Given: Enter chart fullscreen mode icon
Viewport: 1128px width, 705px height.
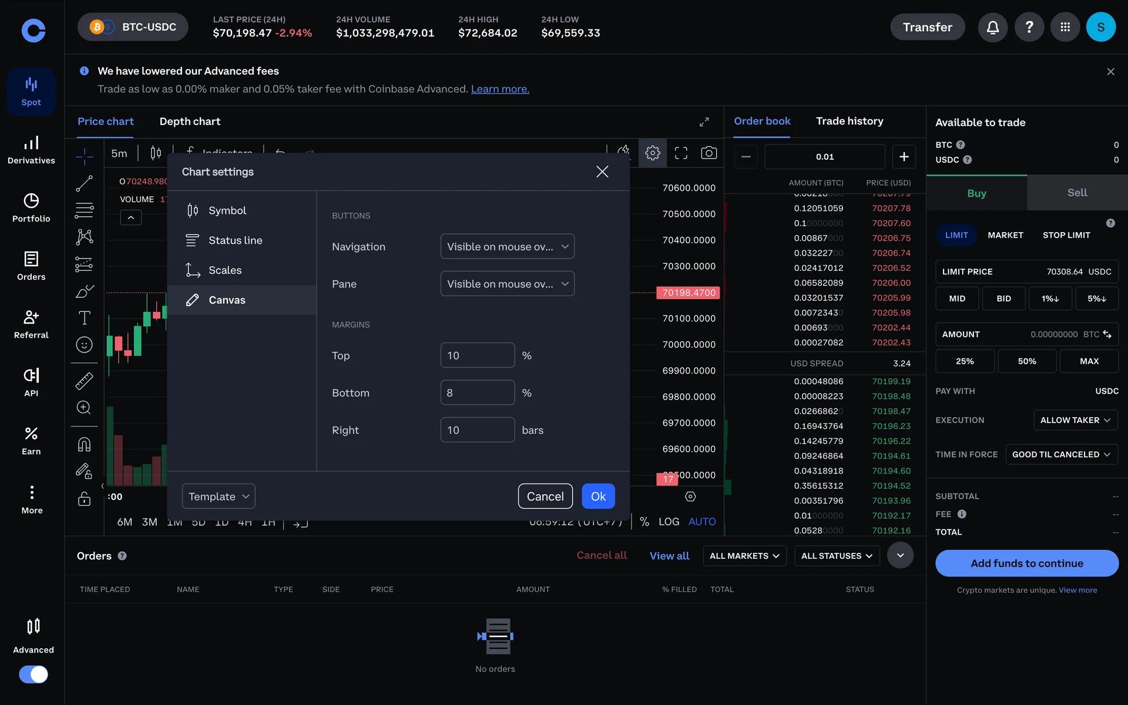Looking at the screenshot, I should [680, 153].
